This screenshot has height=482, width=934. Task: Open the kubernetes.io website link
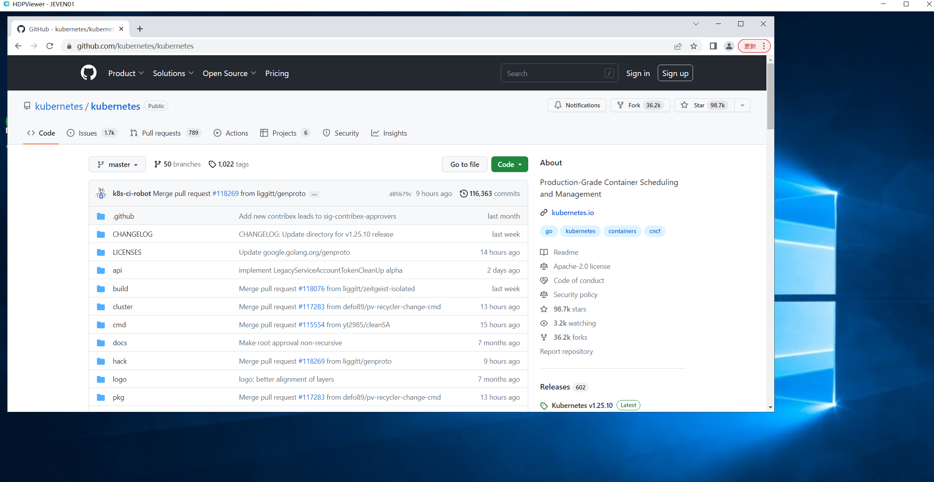click(x=573, y=212)
